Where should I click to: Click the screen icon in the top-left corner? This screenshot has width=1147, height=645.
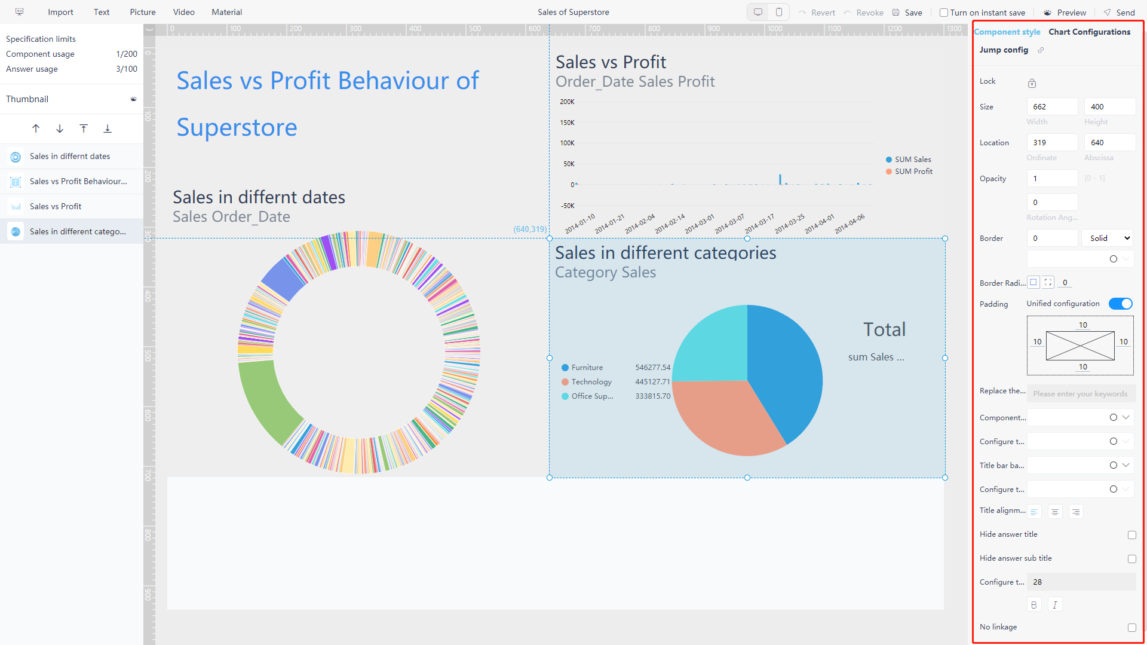click(19, 12)
